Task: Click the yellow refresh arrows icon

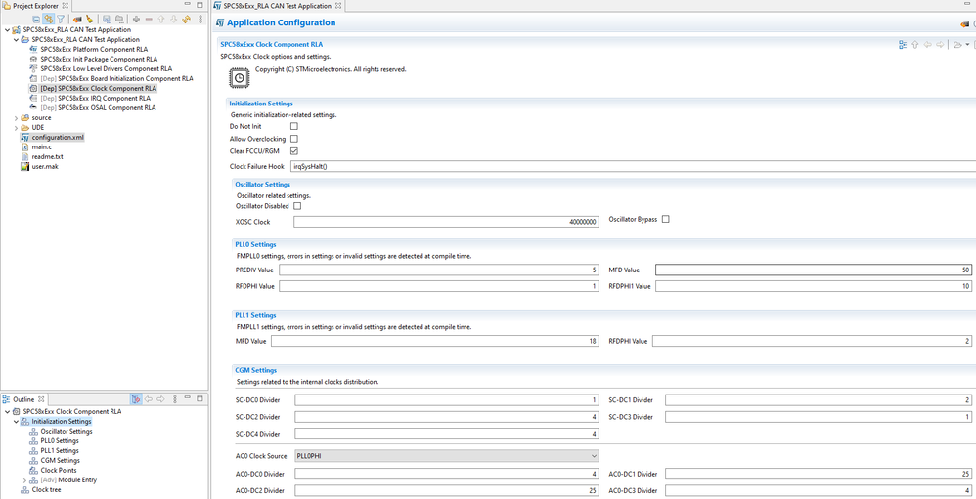Action: [x=186, y=20]
